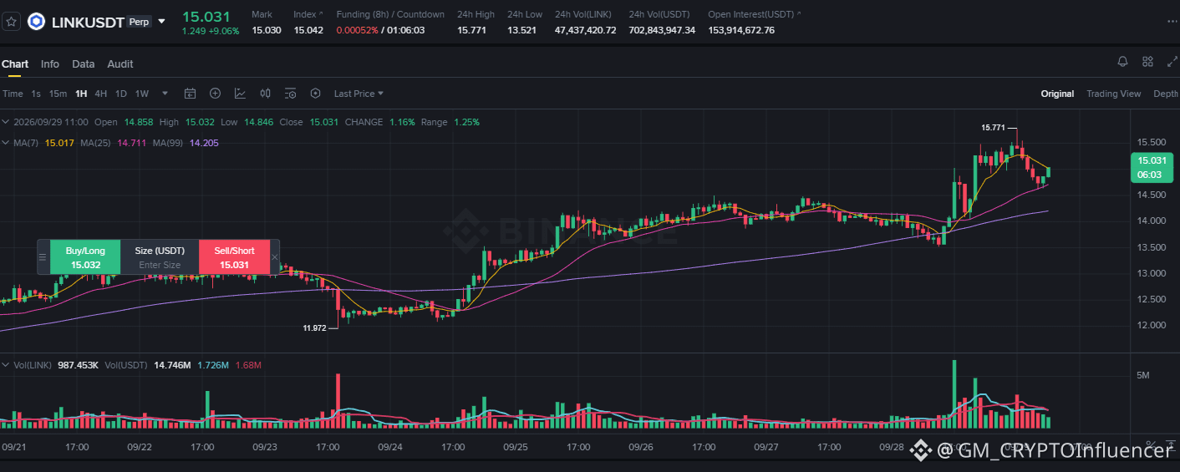This screenshot has width=1180, height=472.
Task: Collapse the MA indicator legend chevron
Action: pyautogui.click(x=6, y=143)
